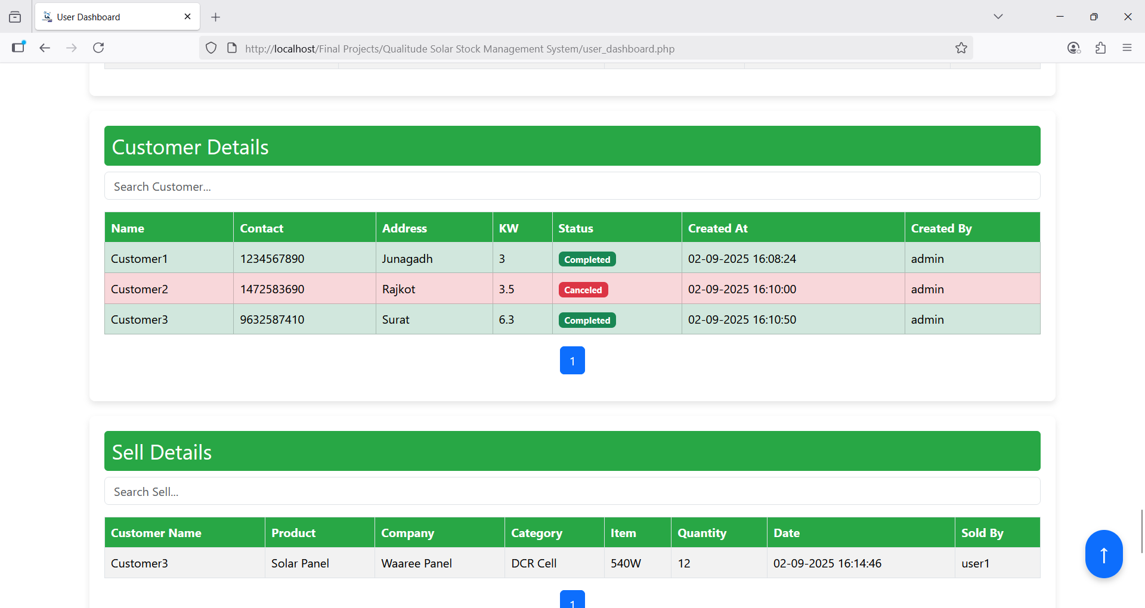This screenshot has height=608, width=1145.
Task: Expand the list all tabs dropdown
Action: (998, 17)
